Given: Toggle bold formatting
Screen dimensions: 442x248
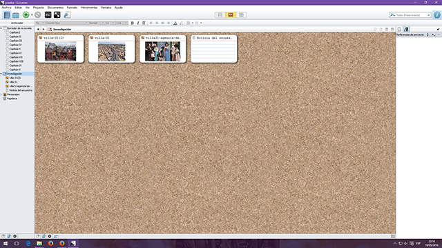Looking at the screenshot, I should pos(132,23).
